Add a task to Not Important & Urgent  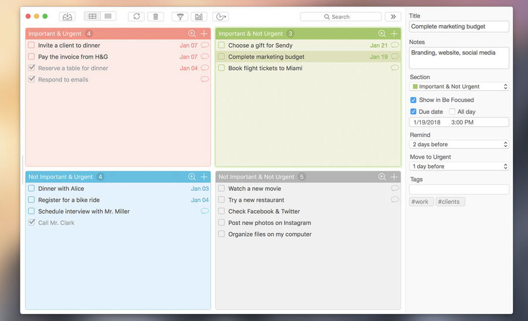pyautogui.click(x=204, y=177)
